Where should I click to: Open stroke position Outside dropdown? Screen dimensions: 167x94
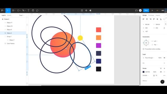(146, 75)
